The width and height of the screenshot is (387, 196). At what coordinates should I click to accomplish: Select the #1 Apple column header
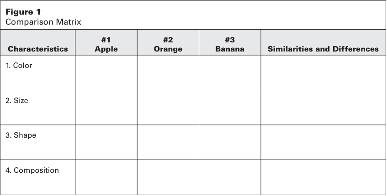[106, 45]
